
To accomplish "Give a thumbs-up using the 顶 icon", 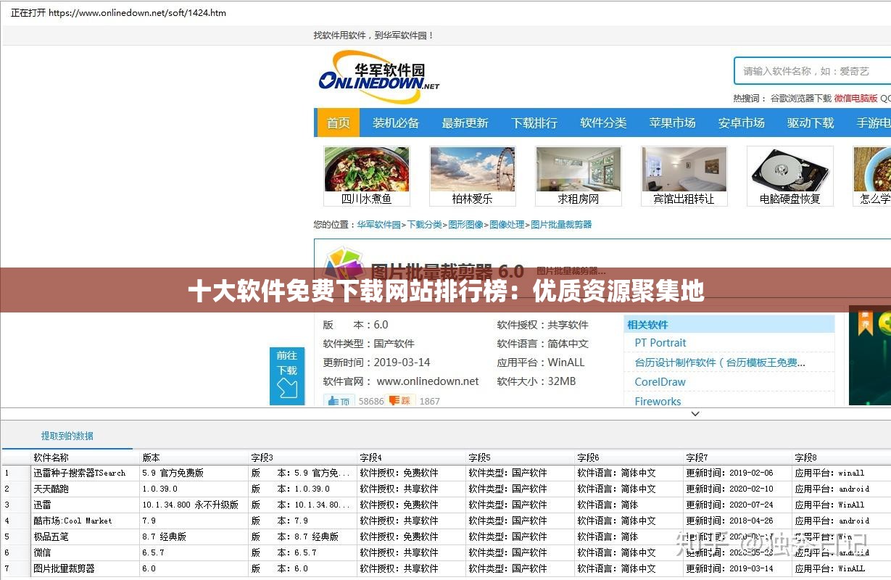I will 338,399.
